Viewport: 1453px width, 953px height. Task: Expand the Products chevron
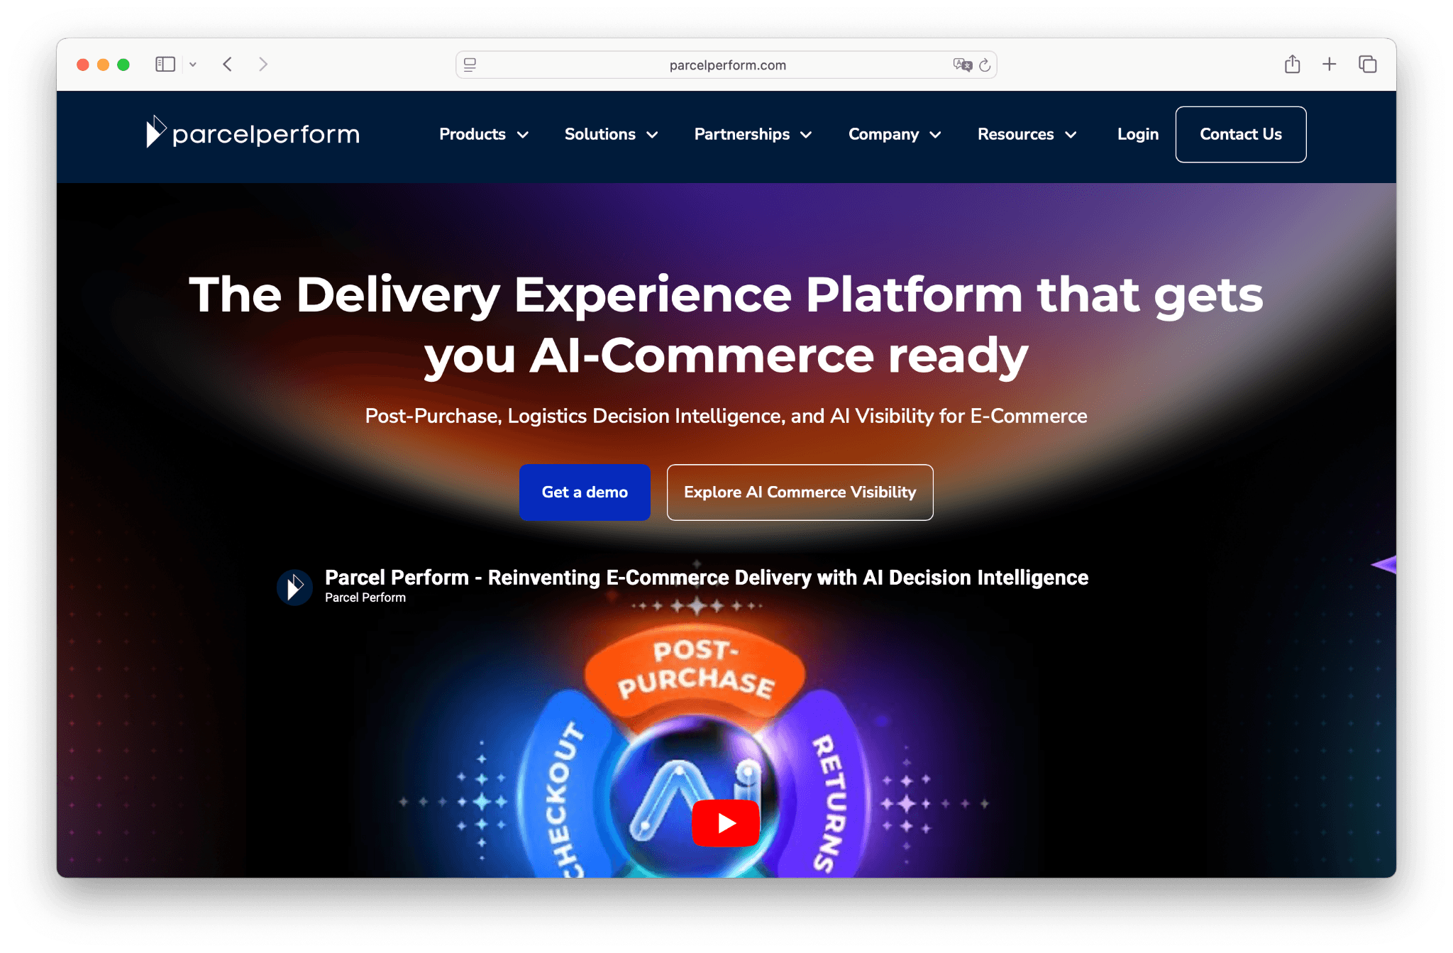[x=523, y=135]
